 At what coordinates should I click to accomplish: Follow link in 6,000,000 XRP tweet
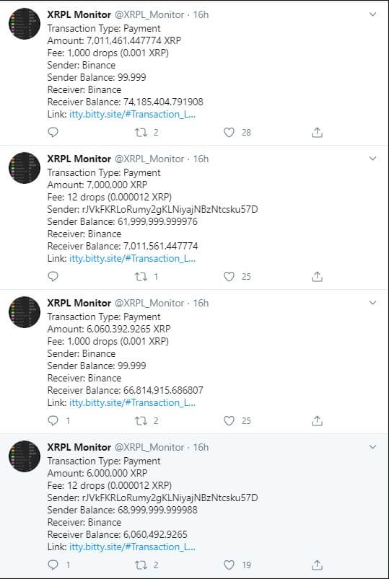[132, 547]
